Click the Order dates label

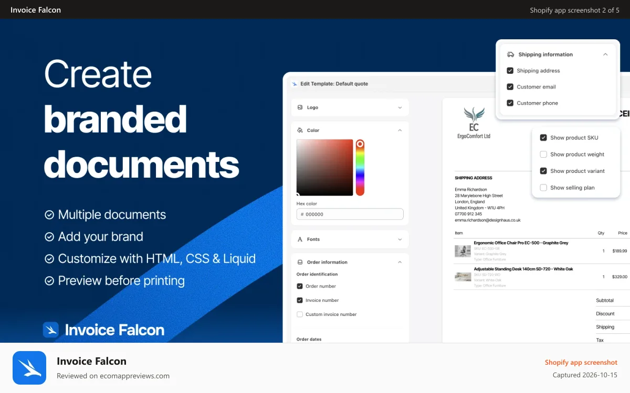pyautogui.click(x=309, y=339)
